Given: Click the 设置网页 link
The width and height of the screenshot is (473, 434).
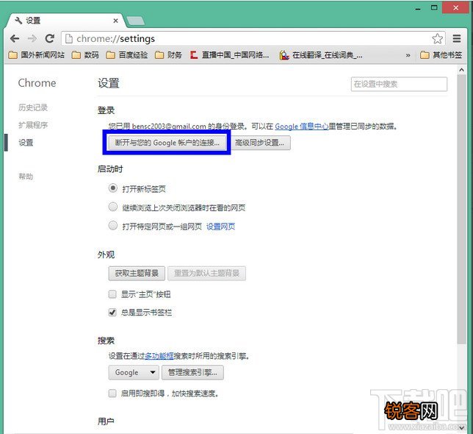Looking at the screenshot, I should point(220,227).
